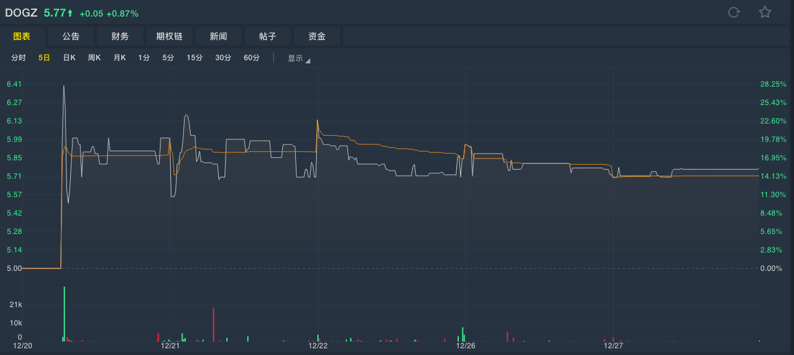Open the 期权链 tab

[x=169, y=36]
